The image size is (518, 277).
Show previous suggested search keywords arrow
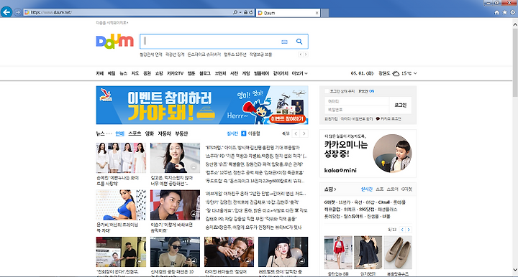coord(300,55)
